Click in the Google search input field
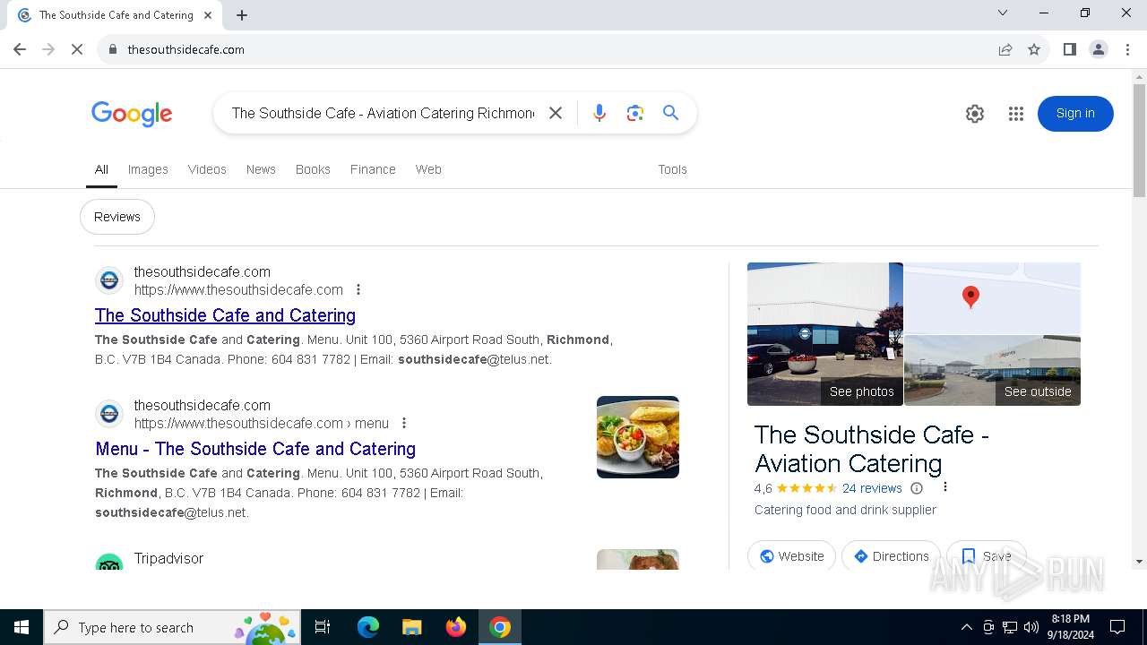1147x645 pixels. pos(383,113)
